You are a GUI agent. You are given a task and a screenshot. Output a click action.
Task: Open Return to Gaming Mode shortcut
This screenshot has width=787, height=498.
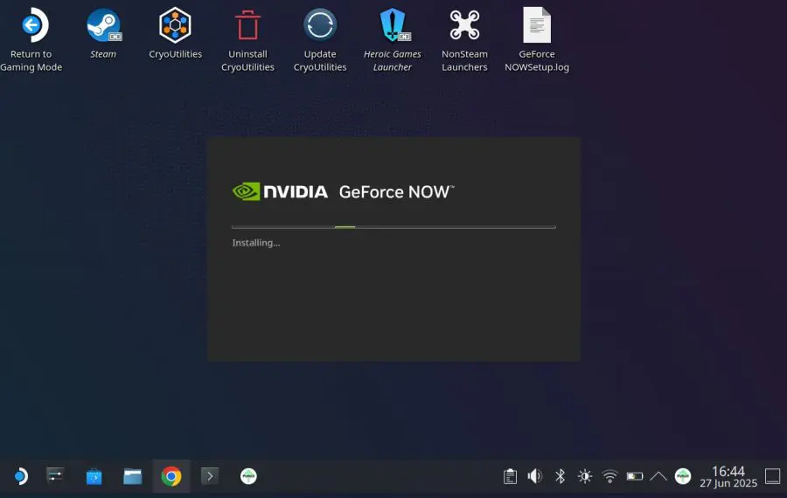[31, 40]
